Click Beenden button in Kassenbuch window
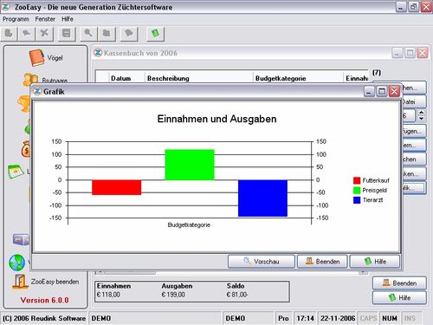433x325 pixels. [399, 283]
